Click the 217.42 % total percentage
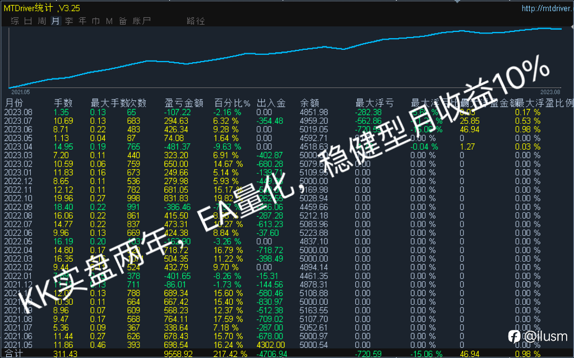Screen dimensions: 574x358 click(x=230, y=354)
